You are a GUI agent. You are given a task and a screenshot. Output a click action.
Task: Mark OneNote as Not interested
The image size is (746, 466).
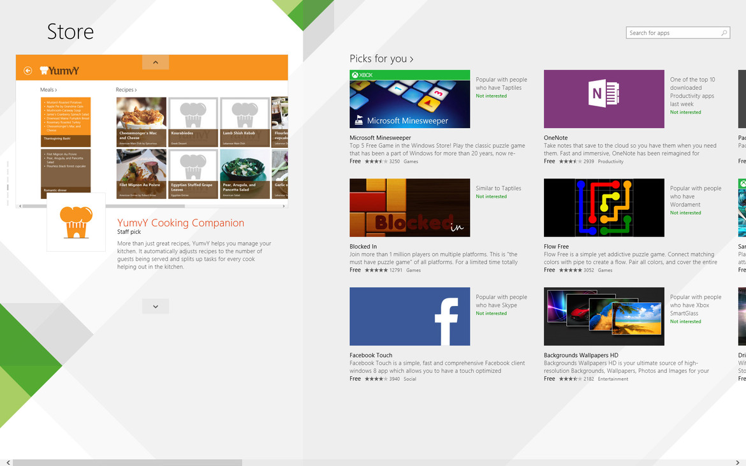[685, 112]
